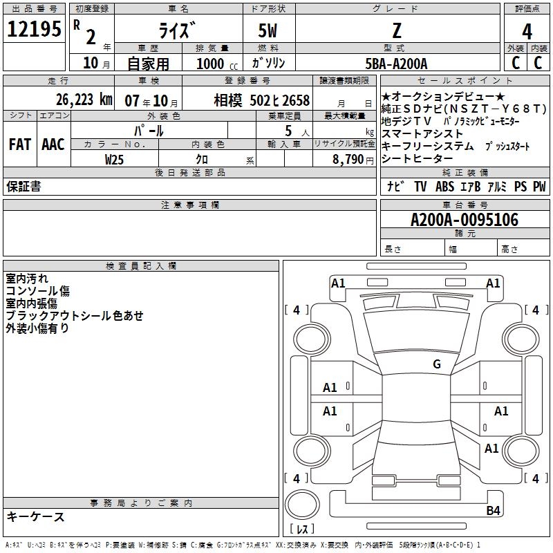Click seating capacity 5 人
The height and width of the screenshot is (553, 553).
(297, 131)
